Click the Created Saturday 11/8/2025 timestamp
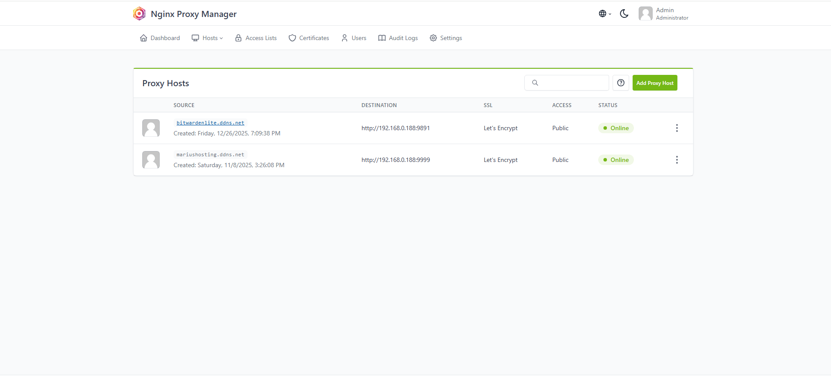The height and width of the screenshot is (377, 831). click(x=229, y=165)
